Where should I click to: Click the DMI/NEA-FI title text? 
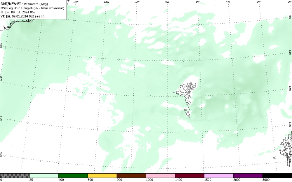(x=11, y=4)
